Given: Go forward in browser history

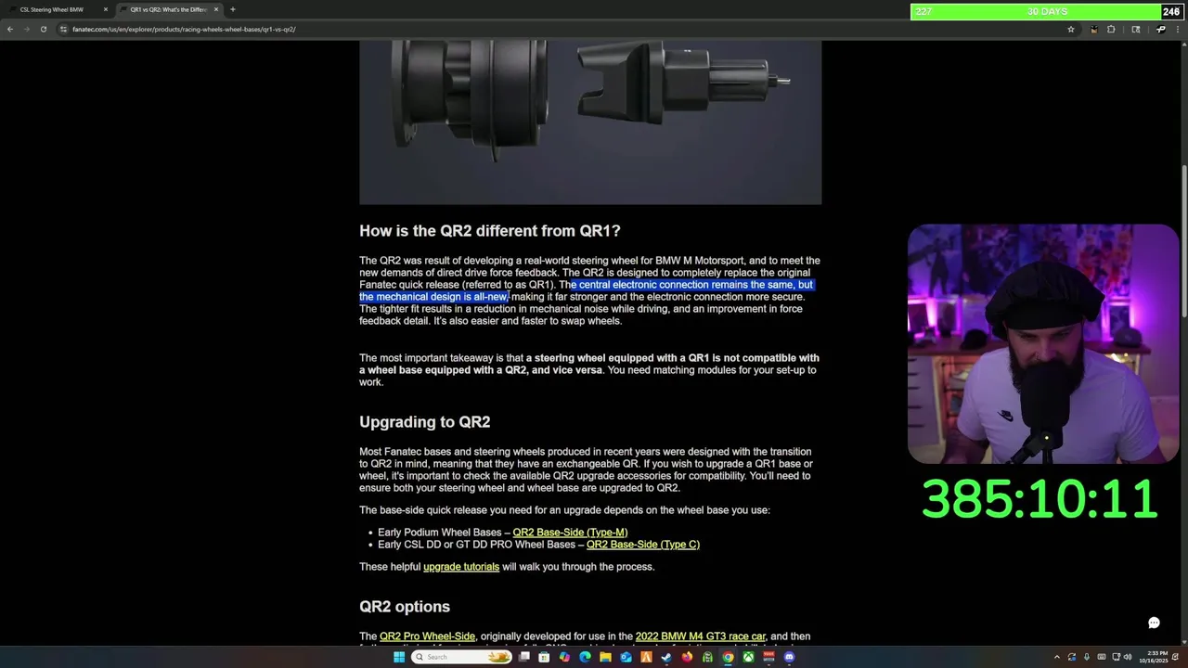Looking at the screenshot, I should tap(26, 29).
